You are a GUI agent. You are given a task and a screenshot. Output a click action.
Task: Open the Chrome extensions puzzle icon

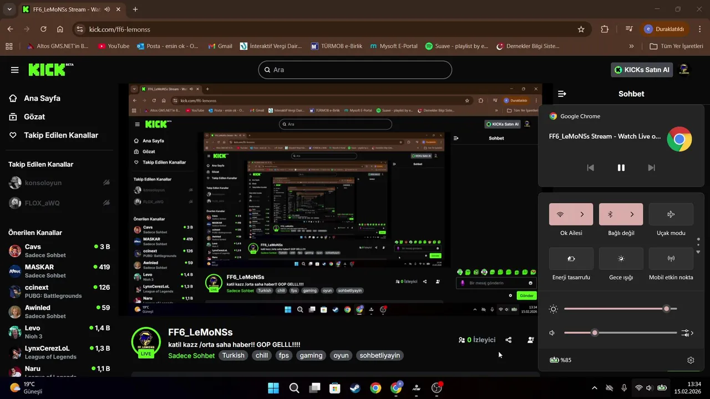(x=605, y=29)
